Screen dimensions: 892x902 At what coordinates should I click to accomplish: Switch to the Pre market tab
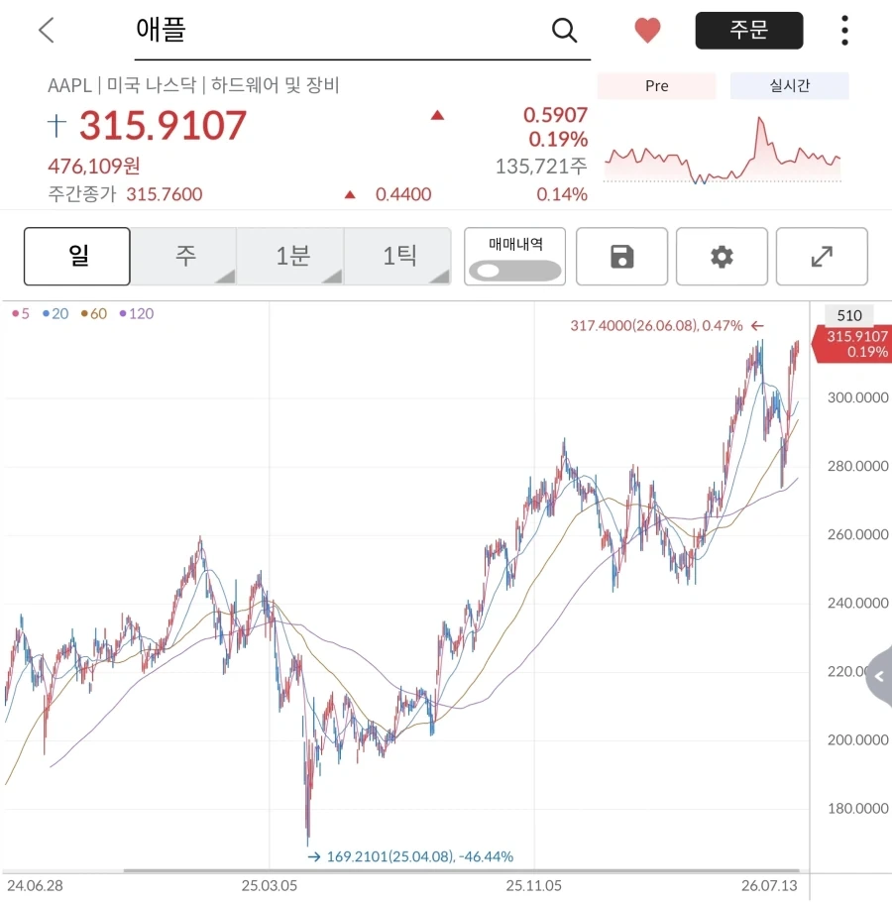point(657,85)
